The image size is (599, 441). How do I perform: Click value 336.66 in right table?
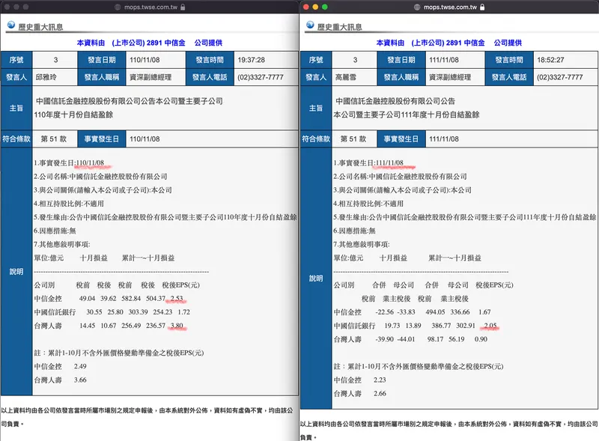click(460, 312)
